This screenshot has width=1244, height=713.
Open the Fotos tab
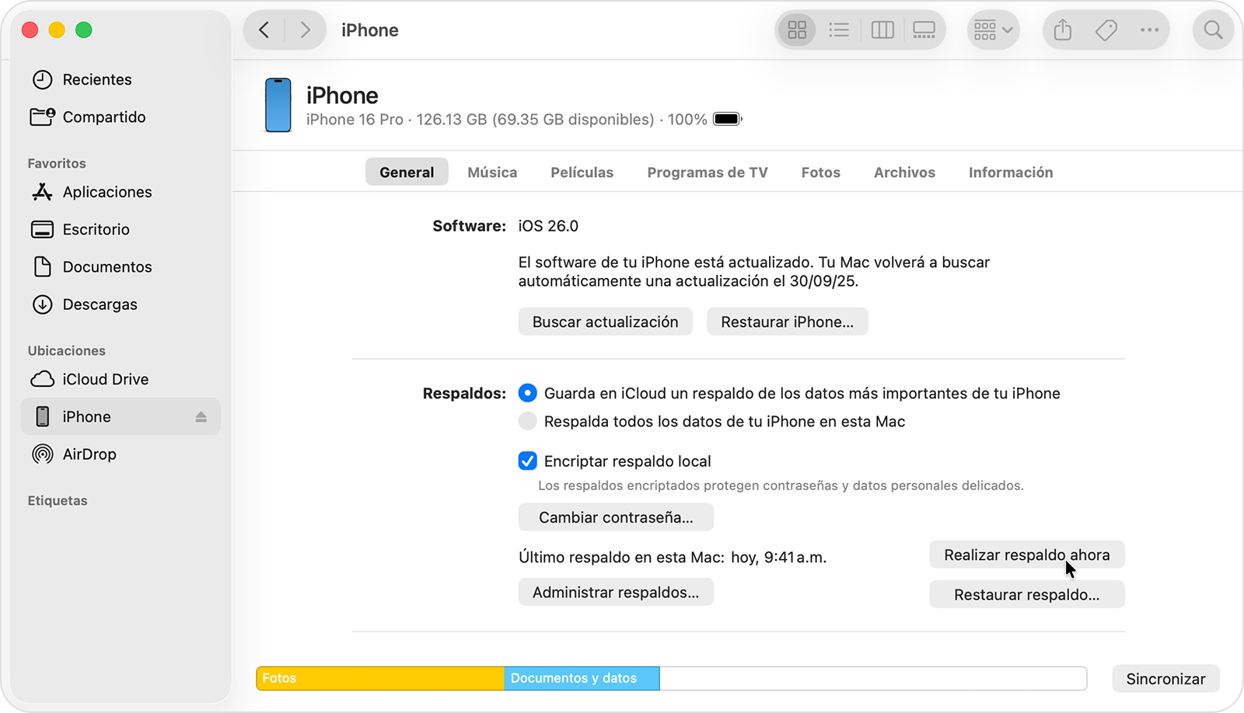[820, 172]
